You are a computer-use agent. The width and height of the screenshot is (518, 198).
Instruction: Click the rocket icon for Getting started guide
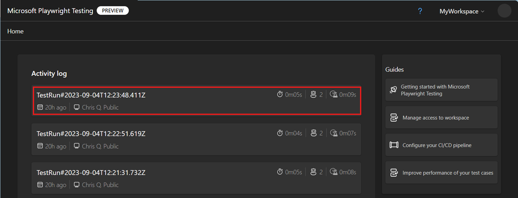pos(393,90)
